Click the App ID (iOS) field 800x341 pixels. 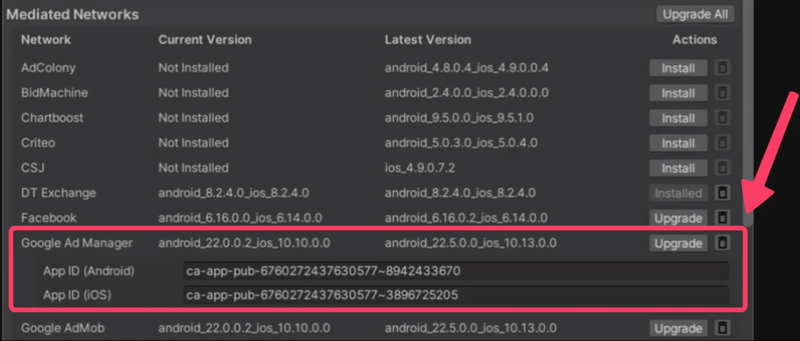[456, 295]
